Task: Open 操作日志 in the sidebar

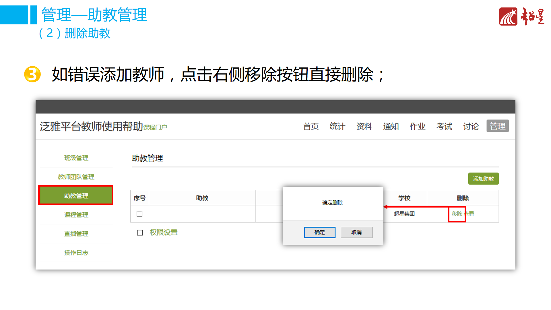Action: click(76, 253)
